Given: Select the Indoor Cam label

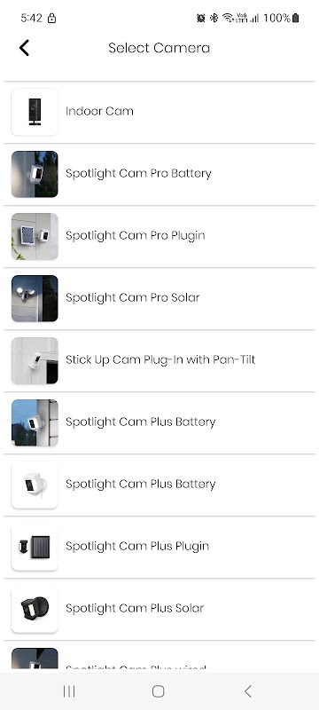Looking at the screenshot, I should point(99,112).
